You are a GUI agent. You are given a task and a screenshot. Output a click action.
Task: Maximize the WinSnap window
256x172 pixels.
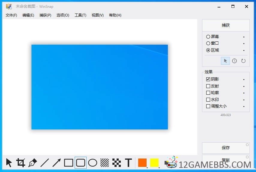tap(233, 7)
